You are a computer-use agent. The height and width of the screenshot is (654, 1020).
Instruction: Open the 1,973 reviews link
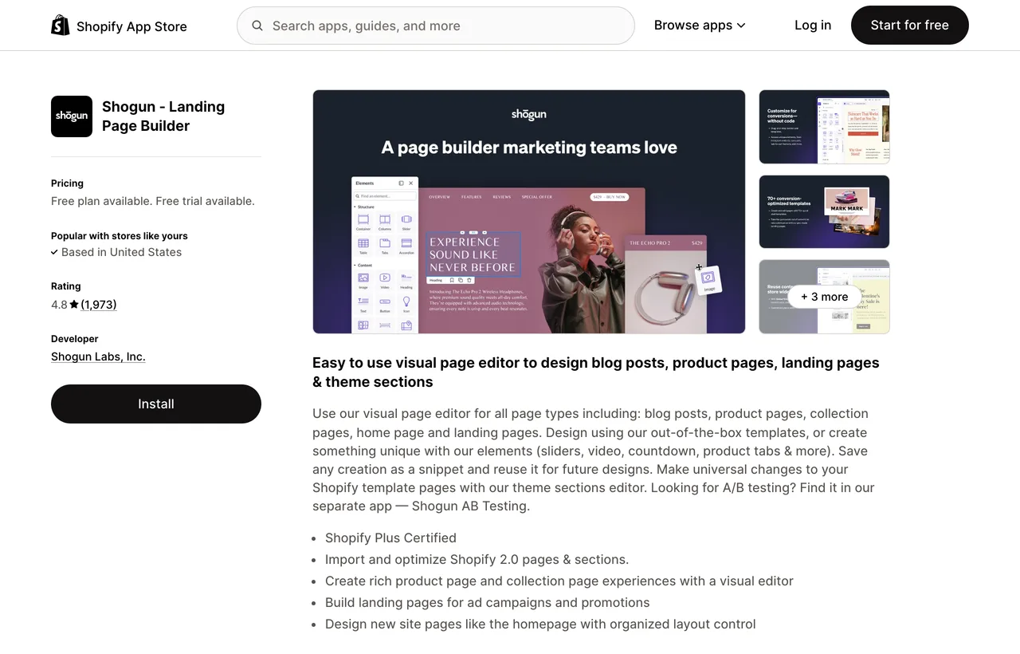[x=99, y=305]
